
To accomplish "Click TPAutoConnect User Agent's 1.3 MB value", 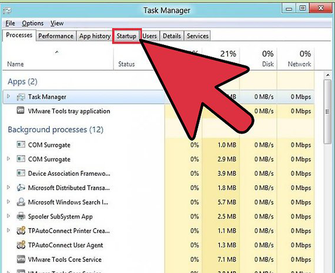I will point(227,245).
